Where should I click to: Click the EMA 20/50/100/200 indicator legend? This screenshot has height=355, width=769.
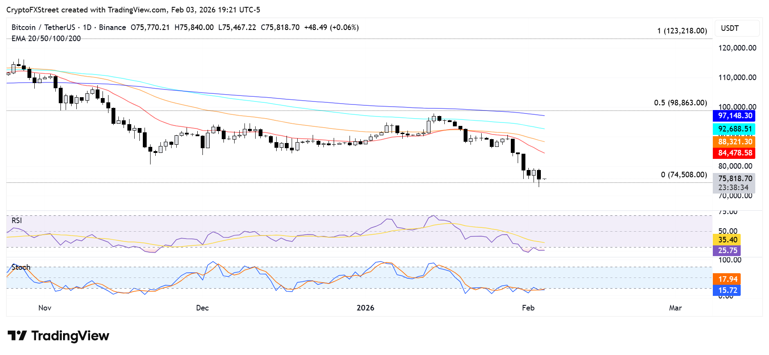[46, 39]
